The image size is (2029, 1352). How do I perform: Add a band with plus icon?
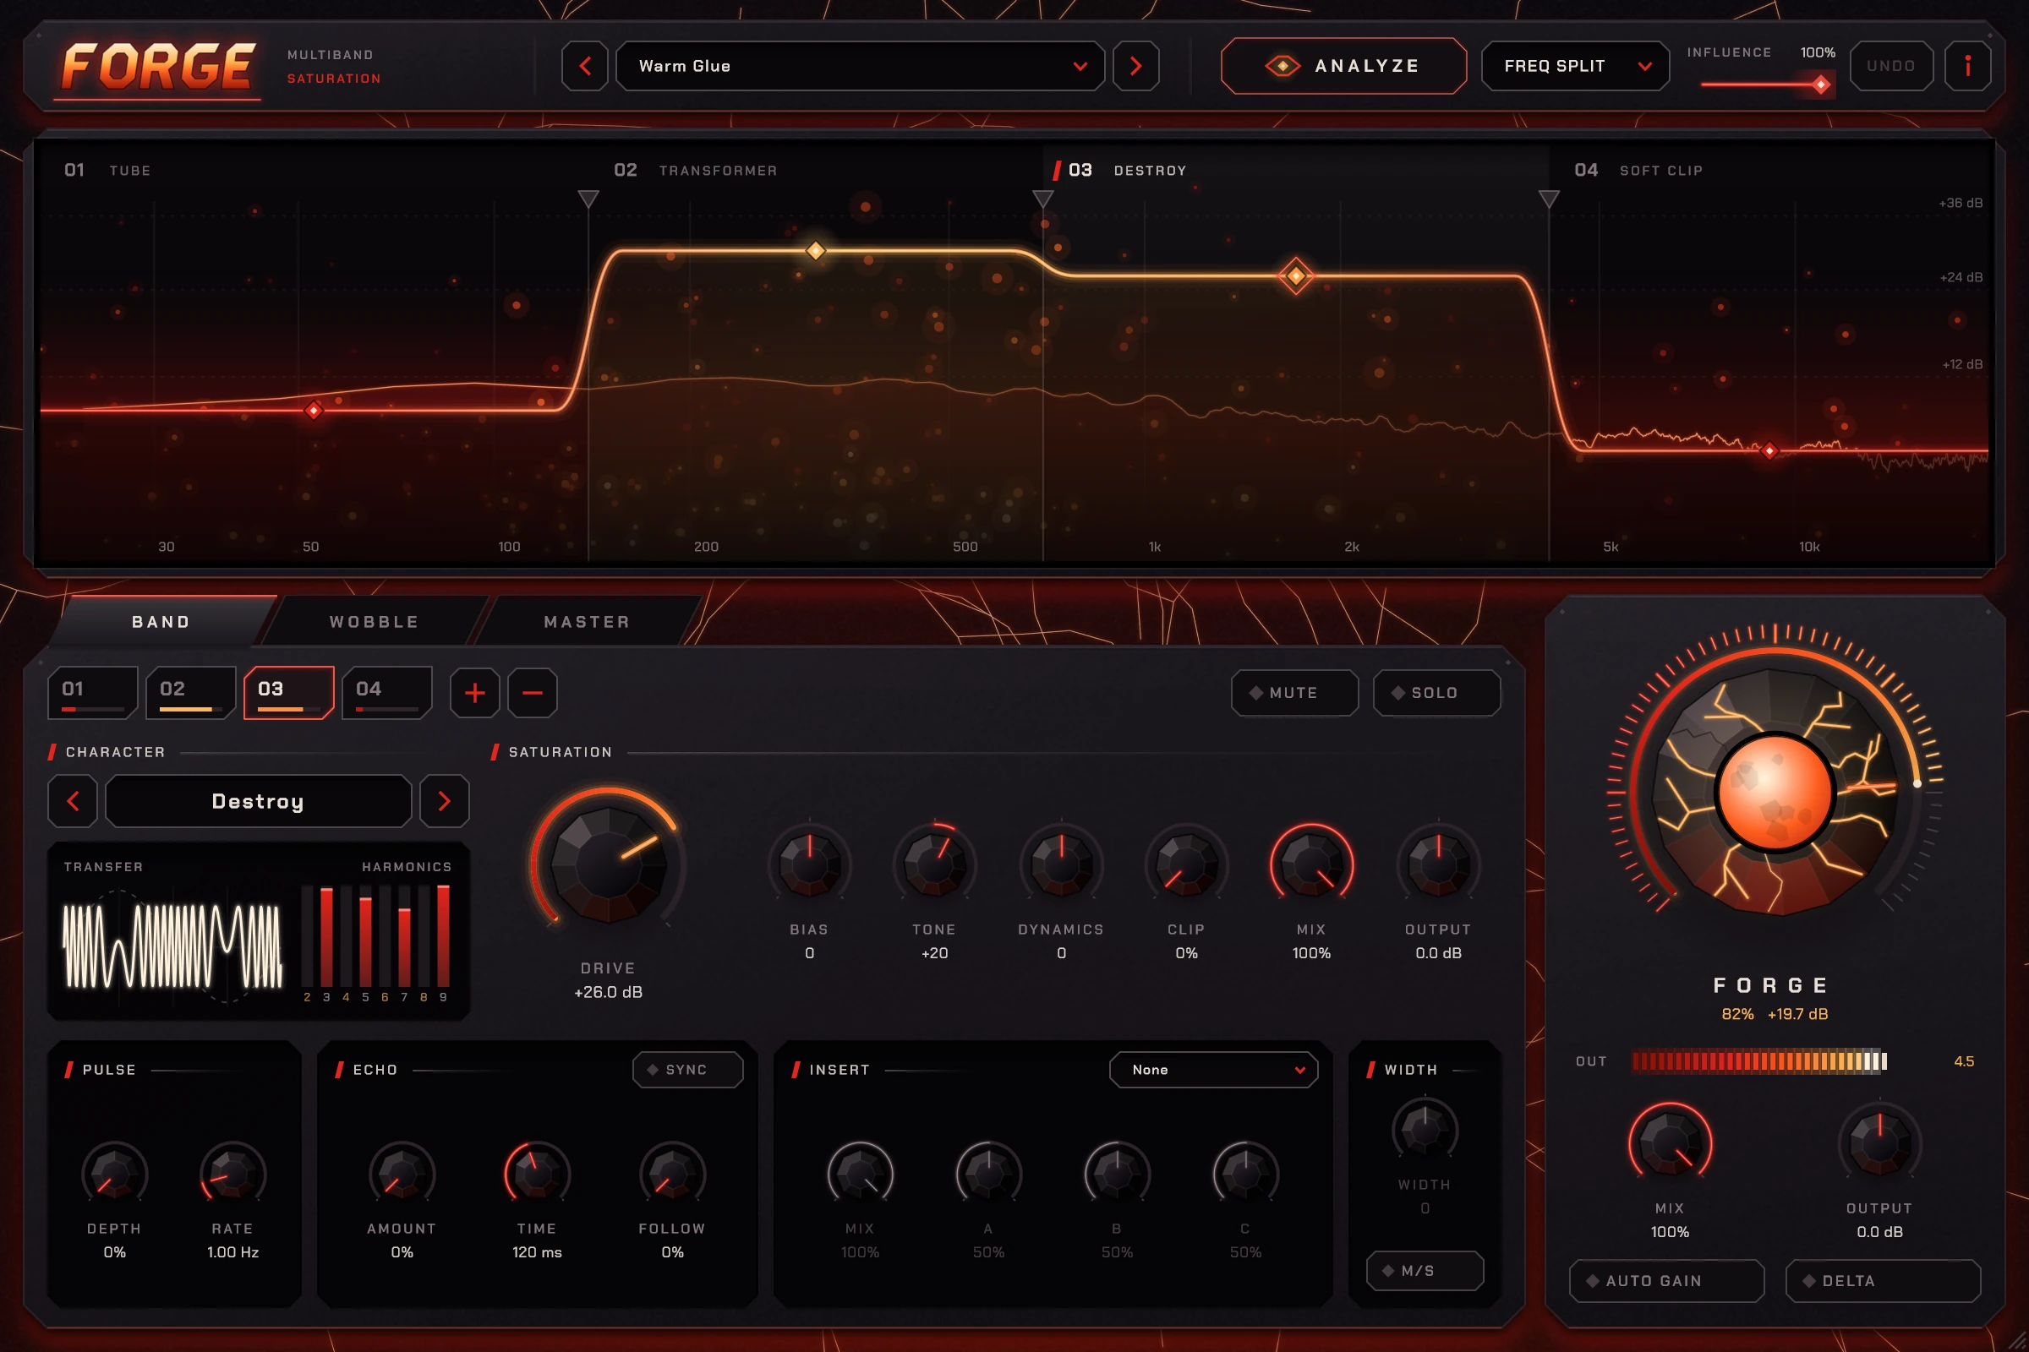coord(474,692)
